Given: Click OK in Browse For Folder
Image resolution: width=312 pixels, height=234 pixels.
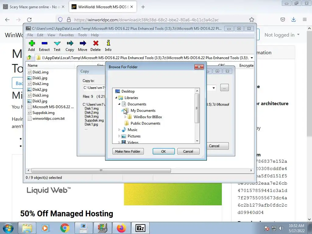Looking at the screenshot, I should 164,151.
